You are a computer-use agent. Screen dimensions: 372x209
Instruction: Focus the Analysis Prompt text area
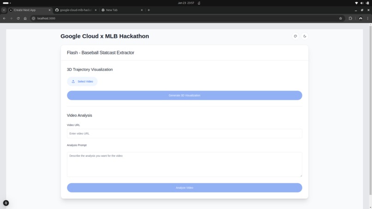184,164
